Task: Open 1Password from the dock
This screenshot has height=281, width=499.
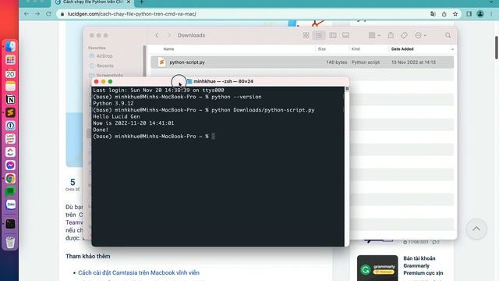Action: click(x=10, y=126)
